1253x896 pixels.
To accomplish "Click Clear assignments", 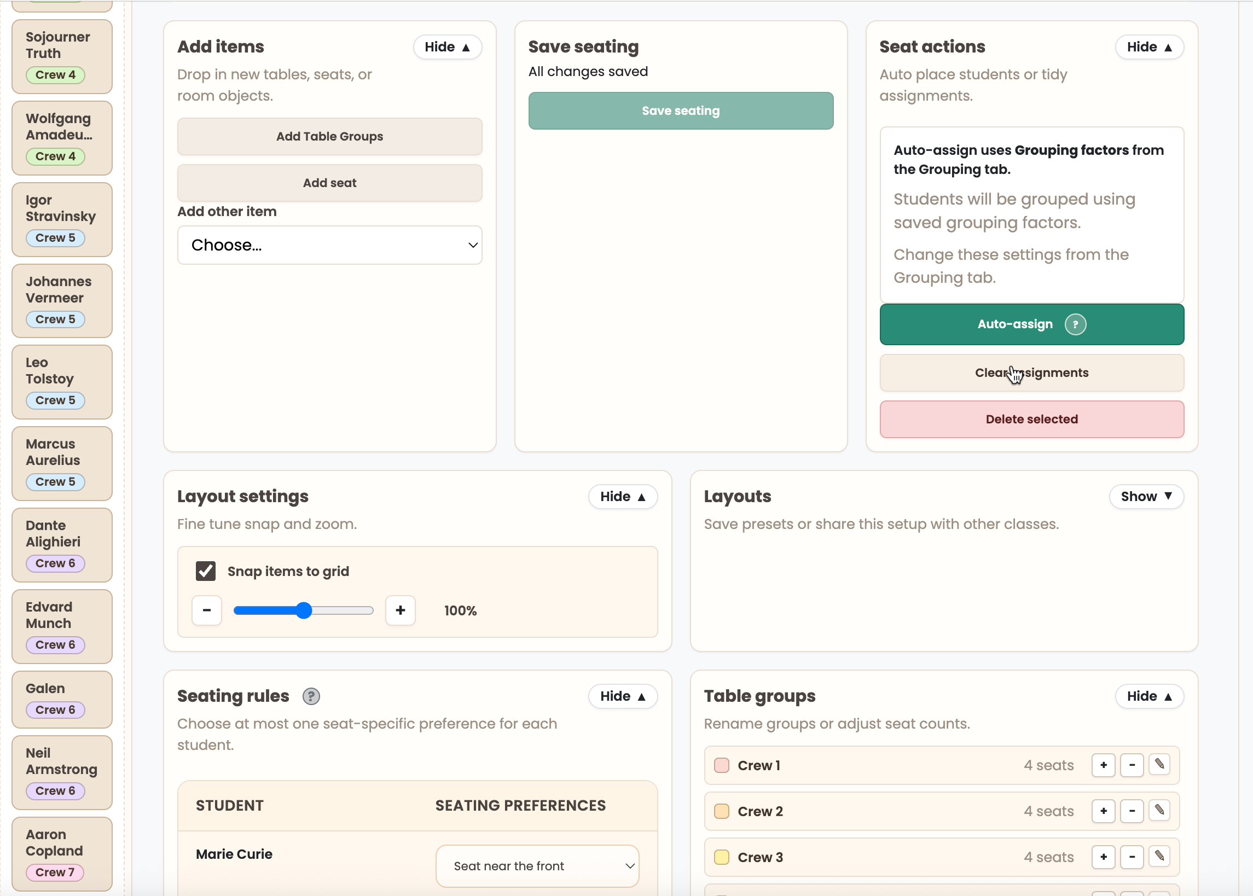I will [1031, 373].
